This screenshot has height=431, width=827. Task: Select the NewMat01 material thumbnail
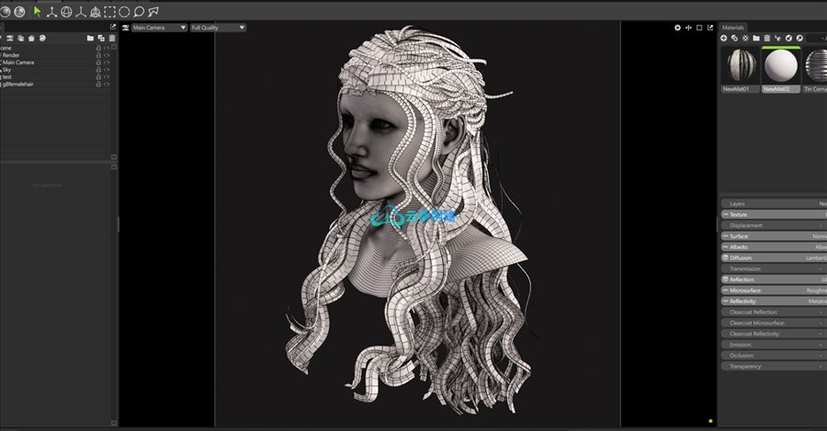(740, 67)
